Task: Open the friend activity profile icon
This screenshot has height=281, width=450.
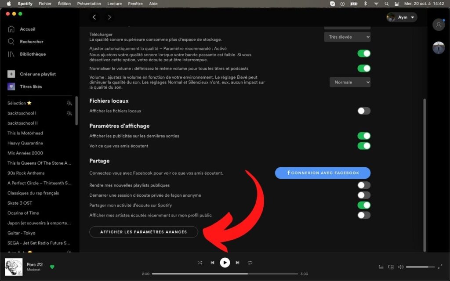Action: coord(439,25)
